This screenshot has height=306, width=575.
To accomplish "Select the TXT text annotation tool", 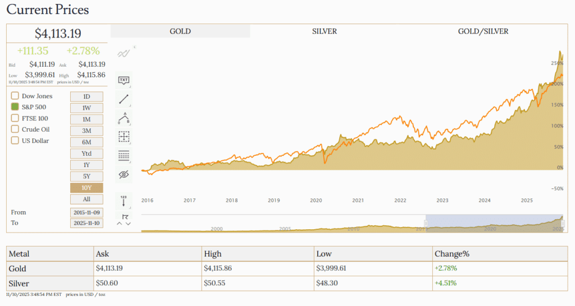I will (124, 80).
